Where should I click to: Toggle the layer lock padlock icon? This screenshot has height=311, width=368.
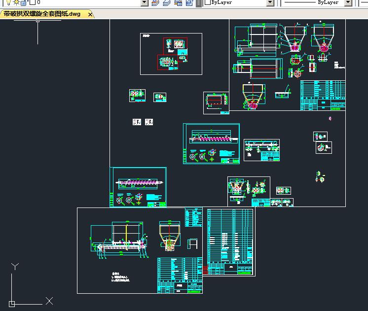point(24,2)
